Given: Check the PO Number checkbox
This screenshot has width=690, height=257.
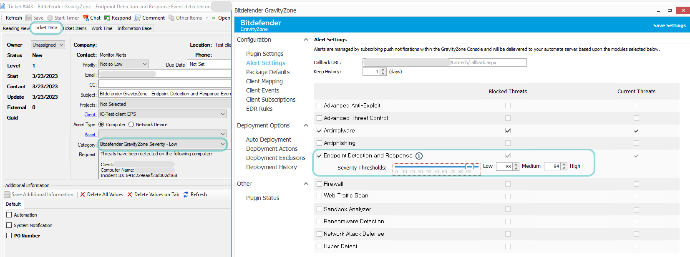Looking at the screenshot, I should (x=9, y=236).
